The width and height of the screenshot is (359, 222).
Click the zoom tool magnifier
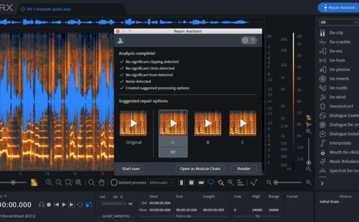(x=92, y=182)
